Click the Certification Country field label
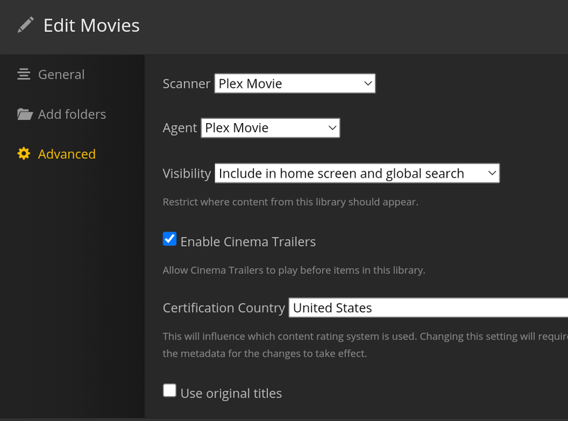The width and height of the screenshot is (568, 421). point(223,308)
